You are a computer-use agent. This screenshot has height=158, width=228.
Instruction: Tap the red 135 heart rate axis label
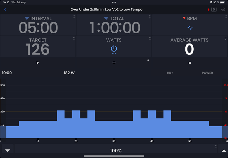coord(226,111)
